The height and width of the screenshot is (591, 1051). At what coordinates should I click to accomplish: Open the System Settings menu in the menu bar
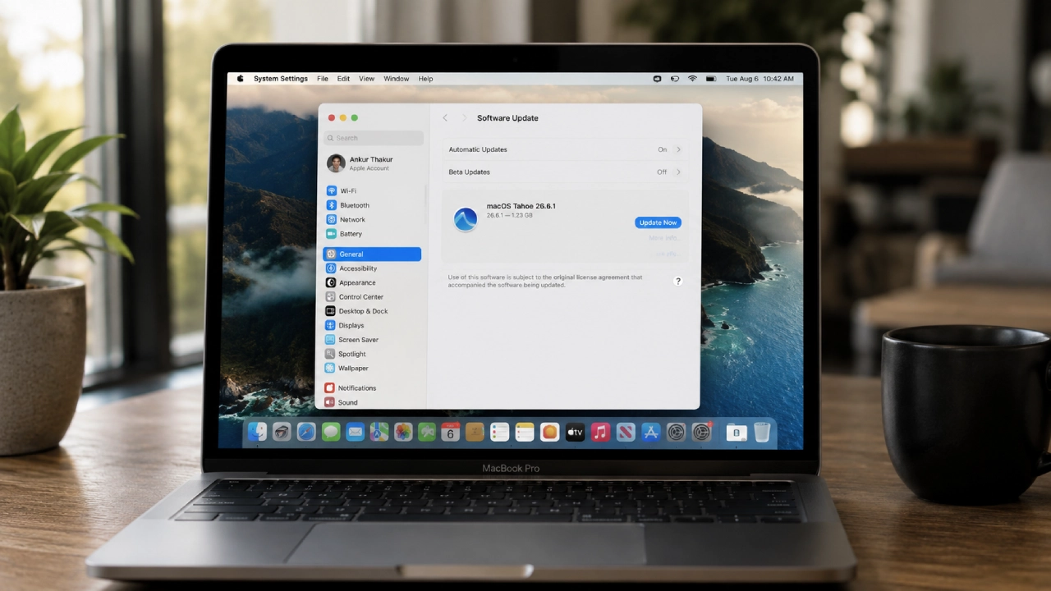click(x=281, y=79)
